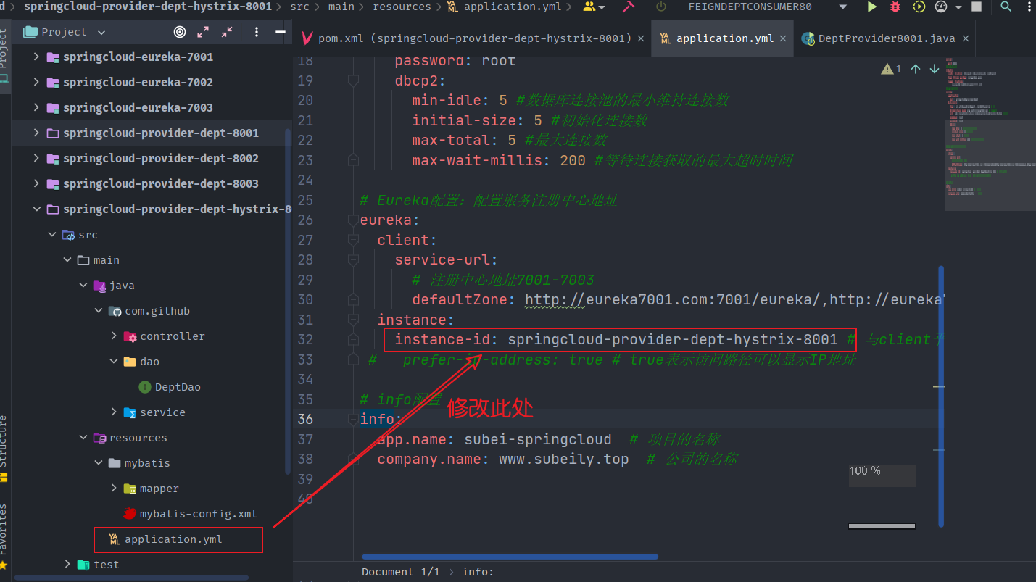Stop the running process
This screenshot has width=1036, height=582.
tap(977, 7)
